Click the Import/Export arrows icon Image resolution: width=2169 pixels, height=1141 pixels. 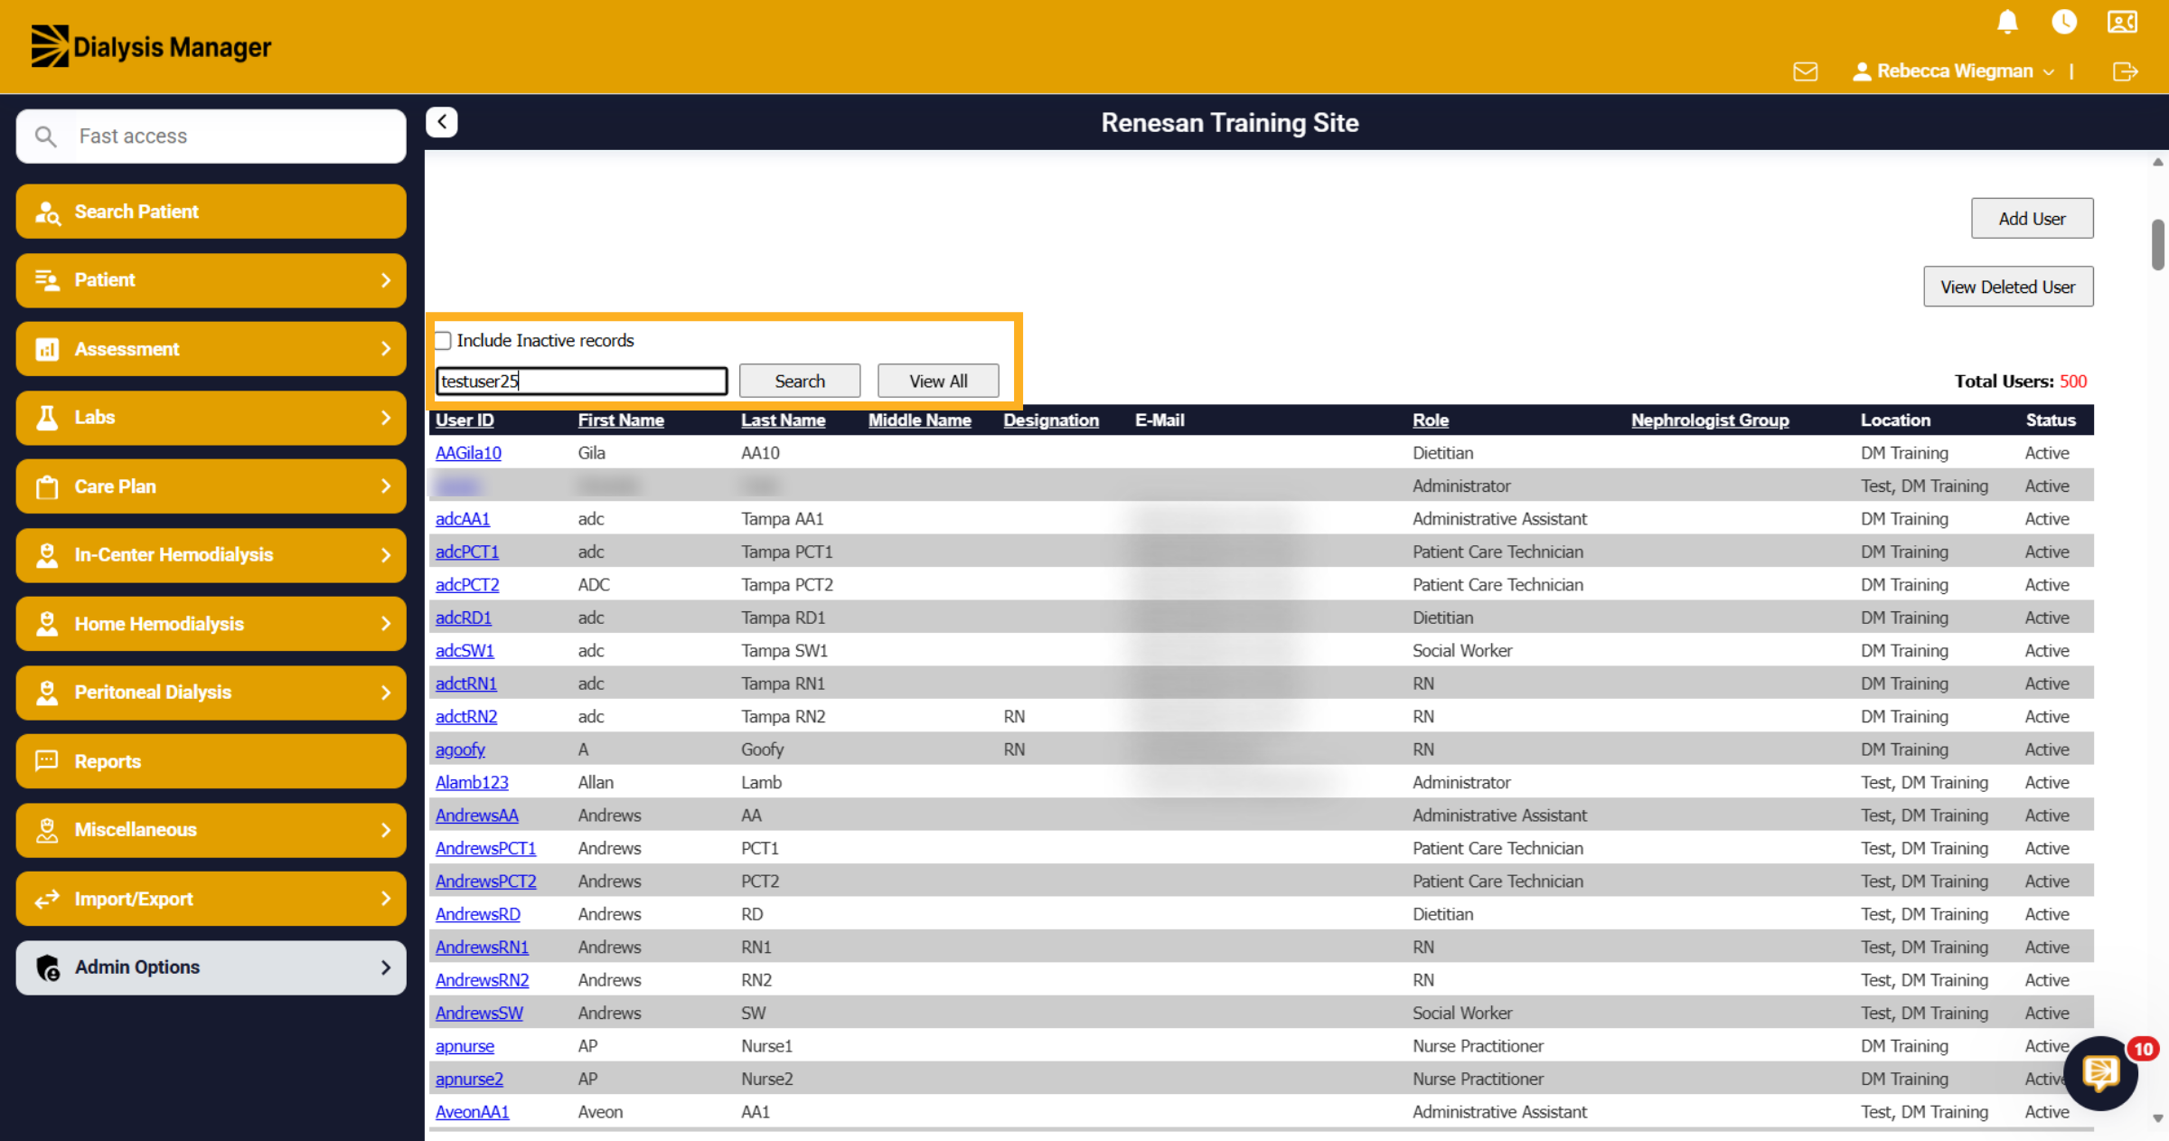tap(47, 899)
